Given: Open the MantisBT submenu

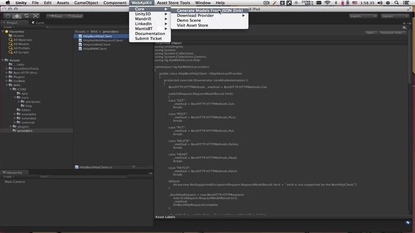Looking at the screenshot, I should (x=150, y=28).
